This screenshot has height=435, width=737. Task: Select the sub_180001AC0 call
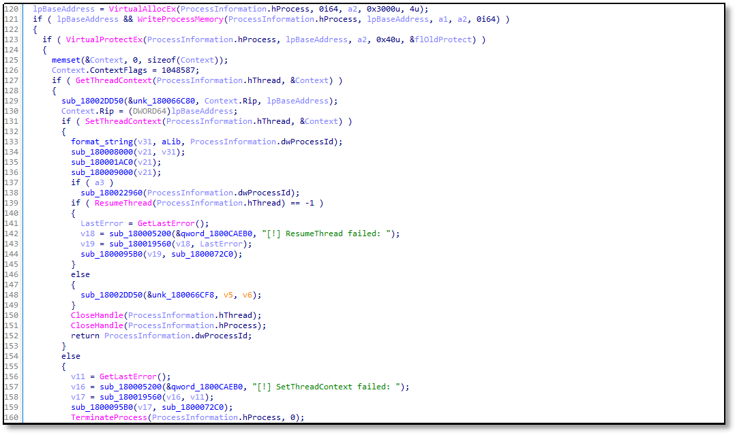[x=102, y=163]
